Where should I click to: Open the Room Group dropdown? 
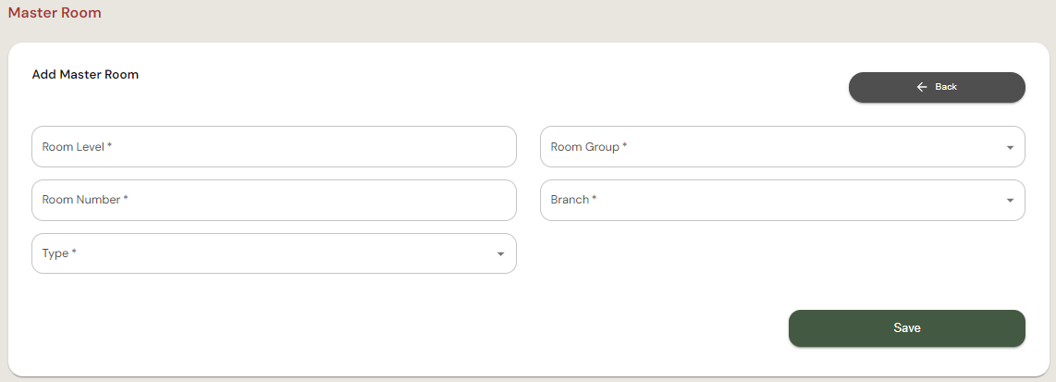(x=782, y=147)
